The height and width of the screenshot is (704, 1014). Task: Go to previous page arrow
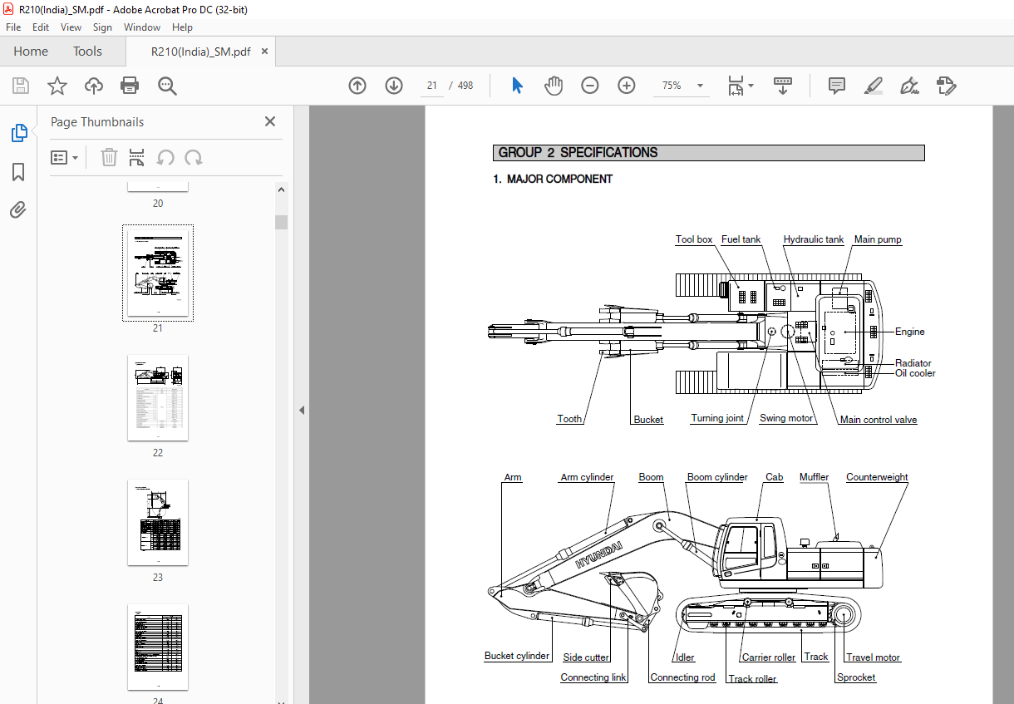[357, 86]
